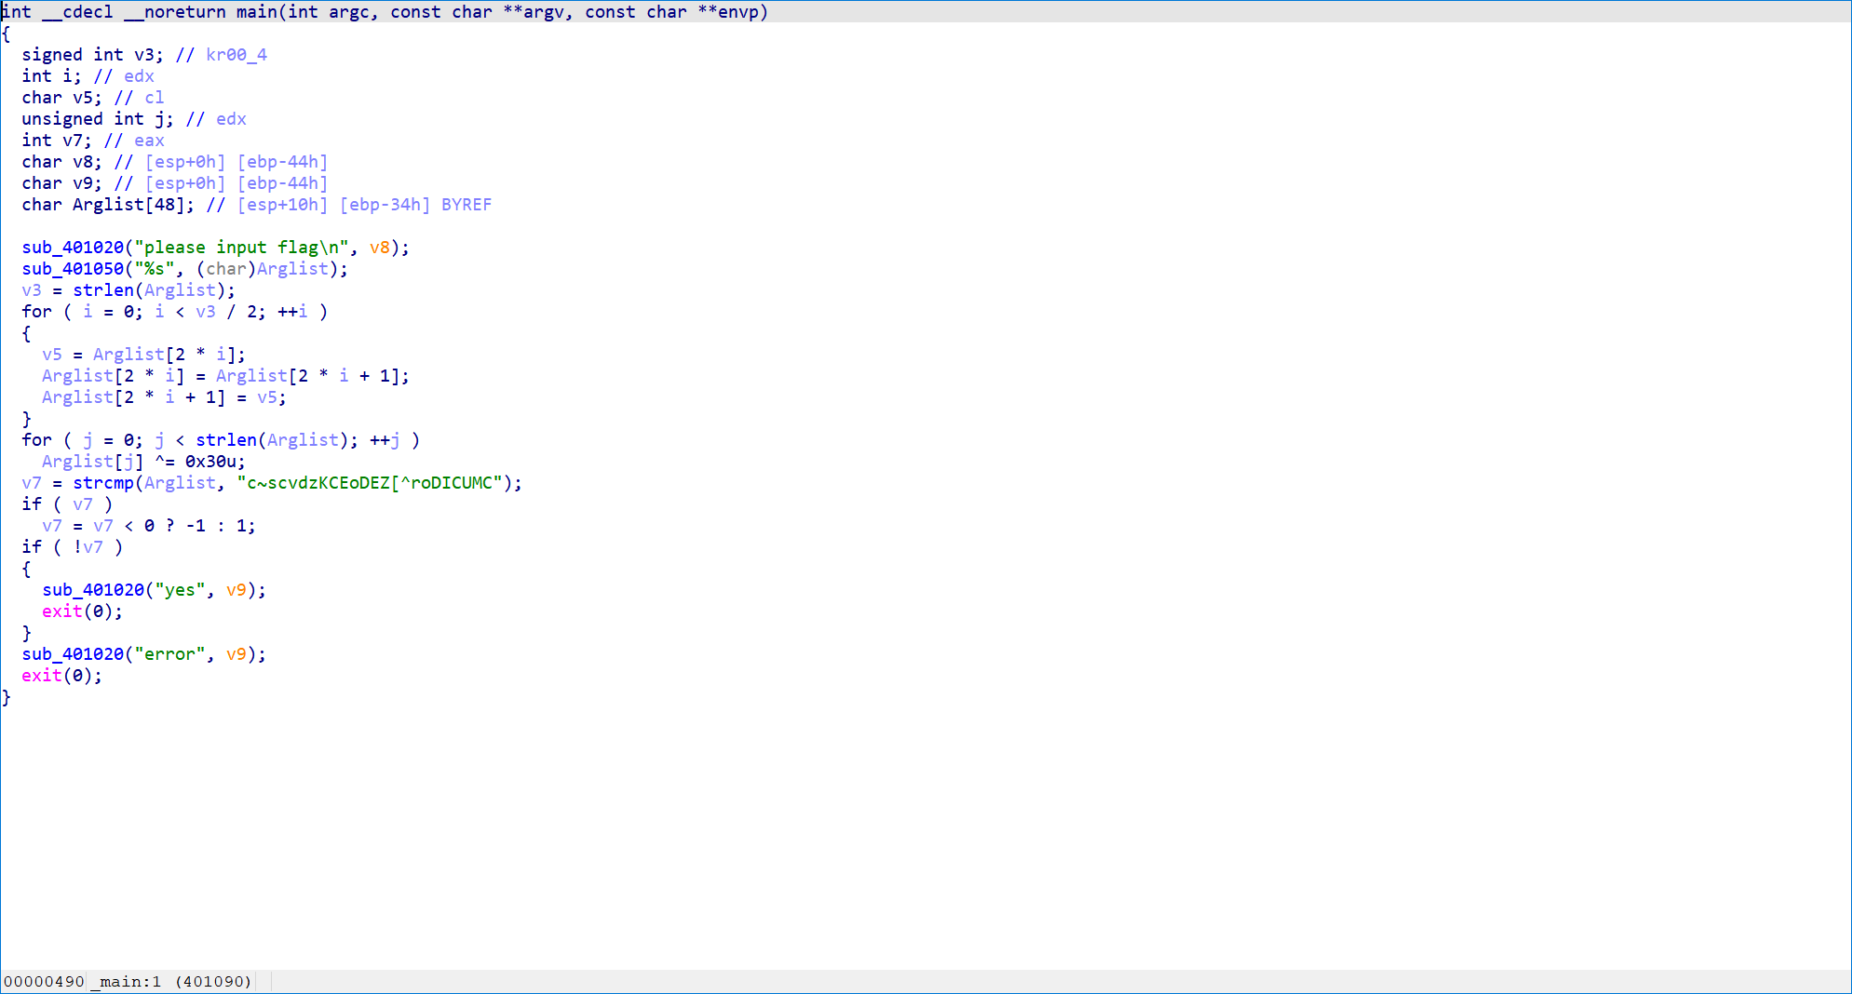Click the 'argc' parameter in the signature

pos(349,12)
